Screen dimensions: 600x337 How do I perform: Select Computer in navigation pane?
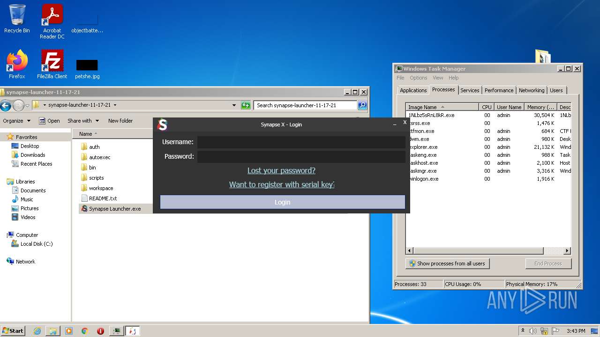(x=27, y=235)
